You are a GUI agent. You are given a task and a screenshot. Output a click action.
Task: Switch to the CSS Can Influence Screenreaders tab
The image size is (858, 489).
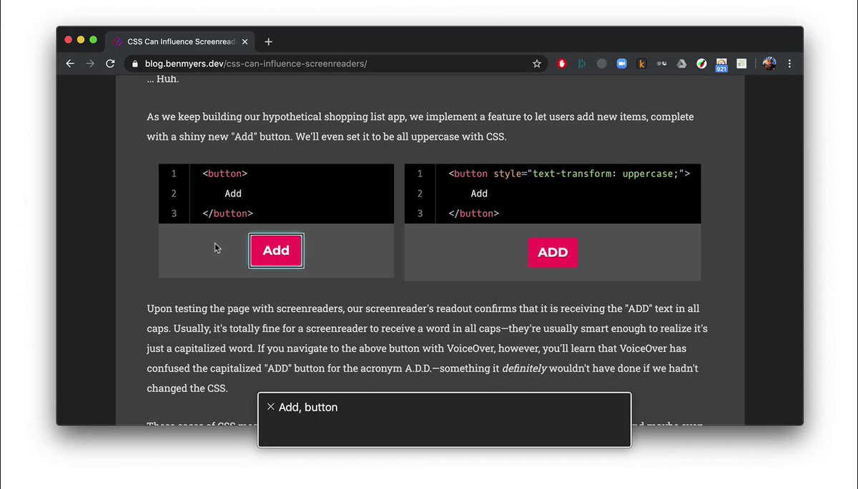(179, 41)
